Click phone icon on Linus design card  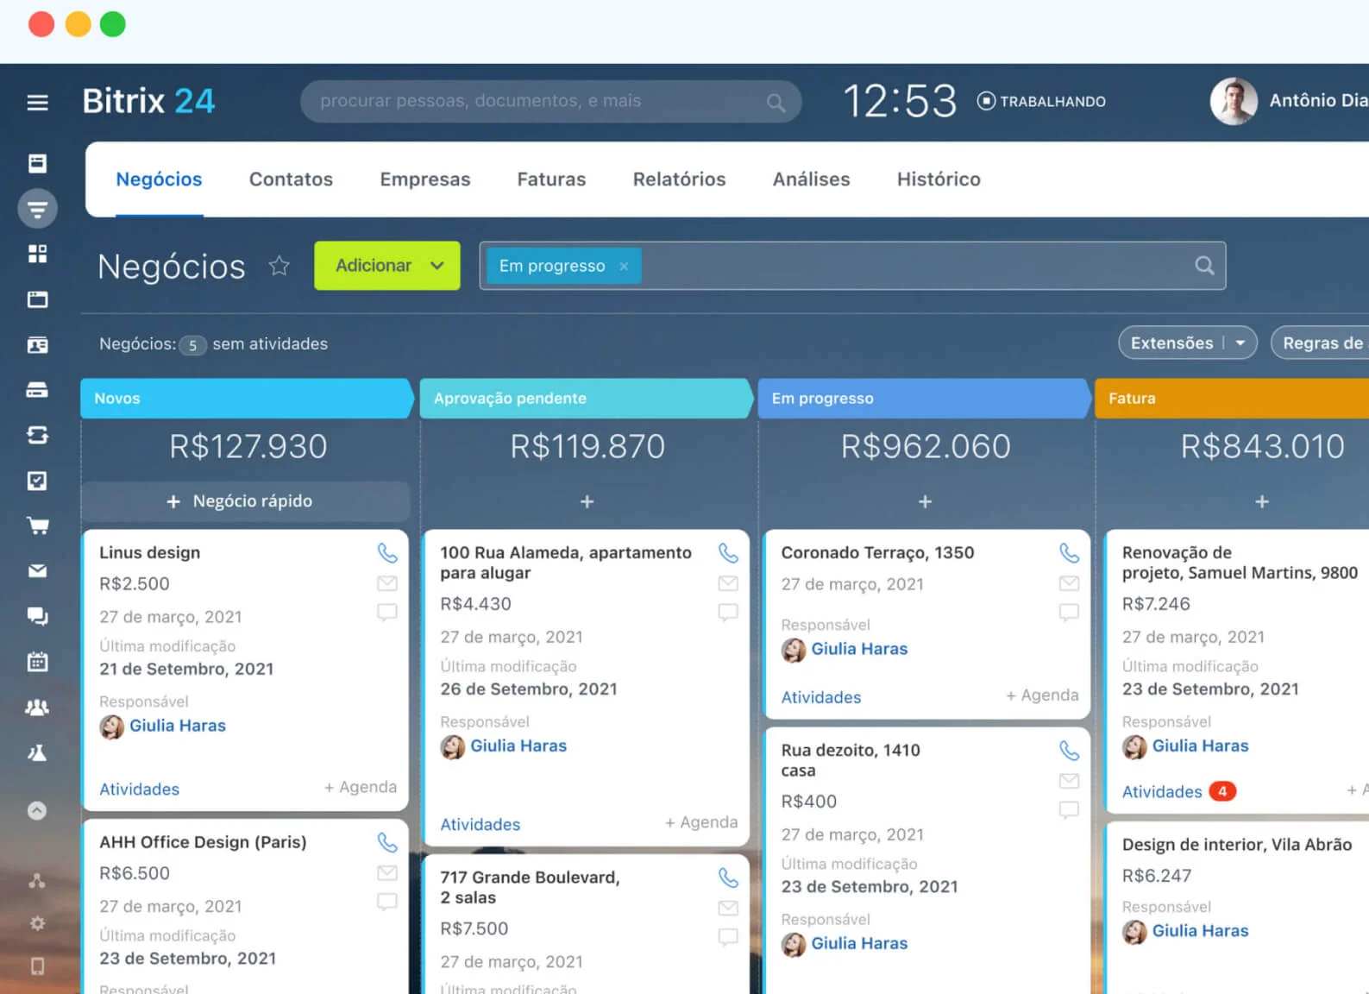tap(387, 552)
